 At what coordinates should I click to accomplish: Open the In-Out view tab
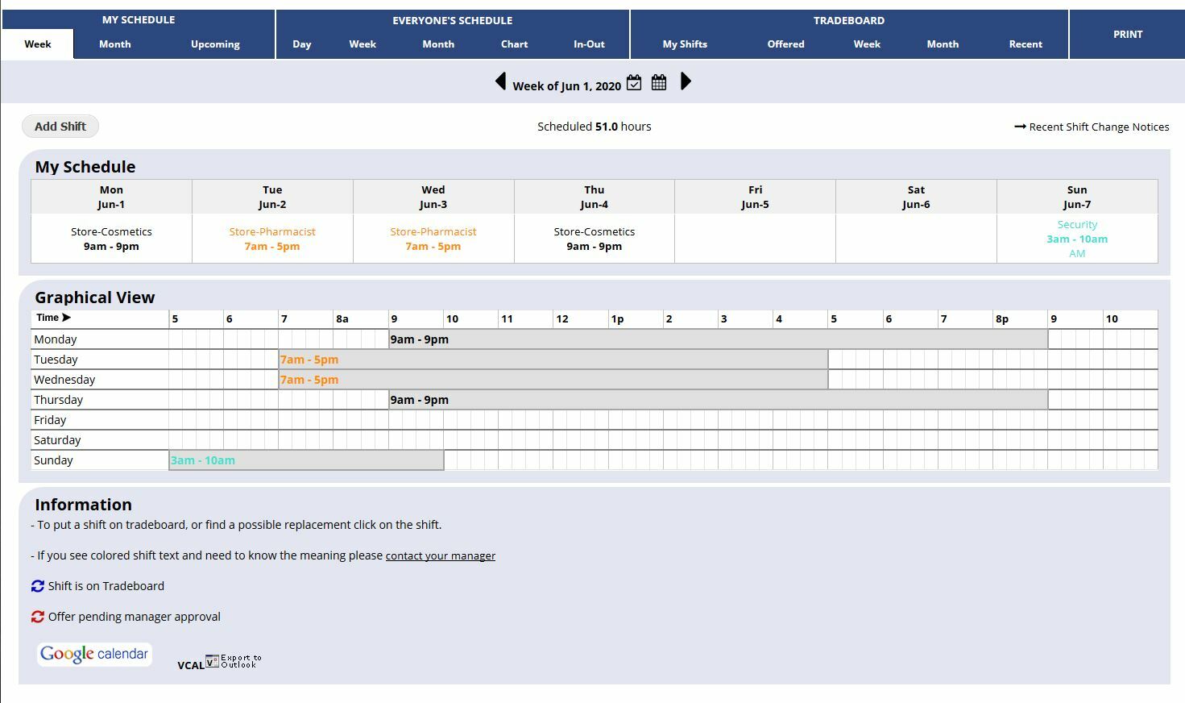click(589, 44)
